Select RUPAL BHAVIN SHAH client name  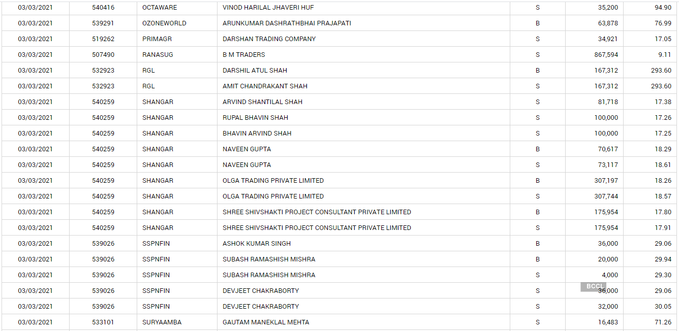pyautogui.click(x=255, y=118)
